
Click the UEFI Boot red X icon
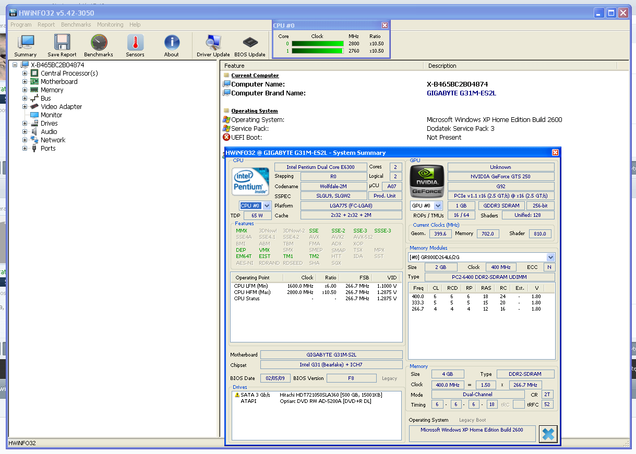tap(226, 138)
